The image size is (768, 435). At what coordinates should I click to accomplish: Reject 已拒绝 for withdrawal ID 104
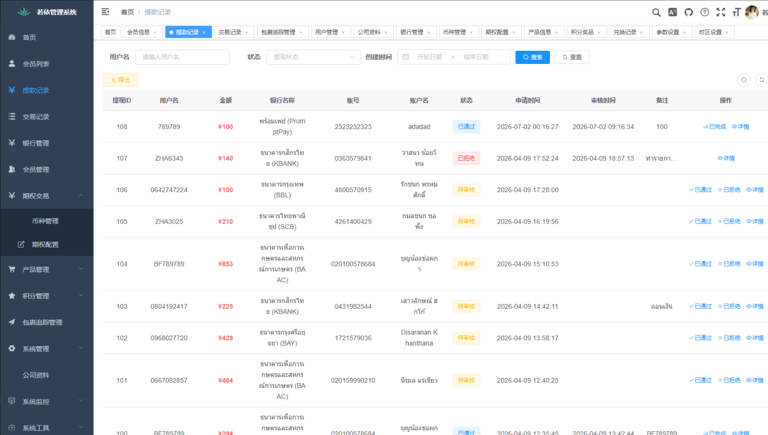729,264
